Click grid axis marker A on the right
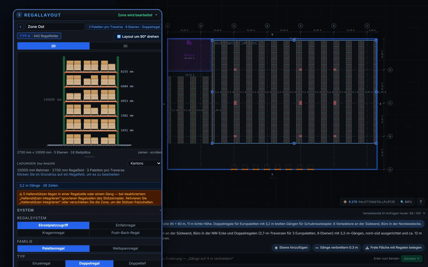The height and width of the screenshot is (267, 428). point(390,169)
